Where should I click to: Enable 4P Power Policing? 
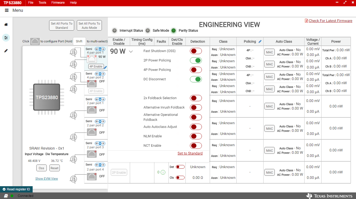point(196,70)
